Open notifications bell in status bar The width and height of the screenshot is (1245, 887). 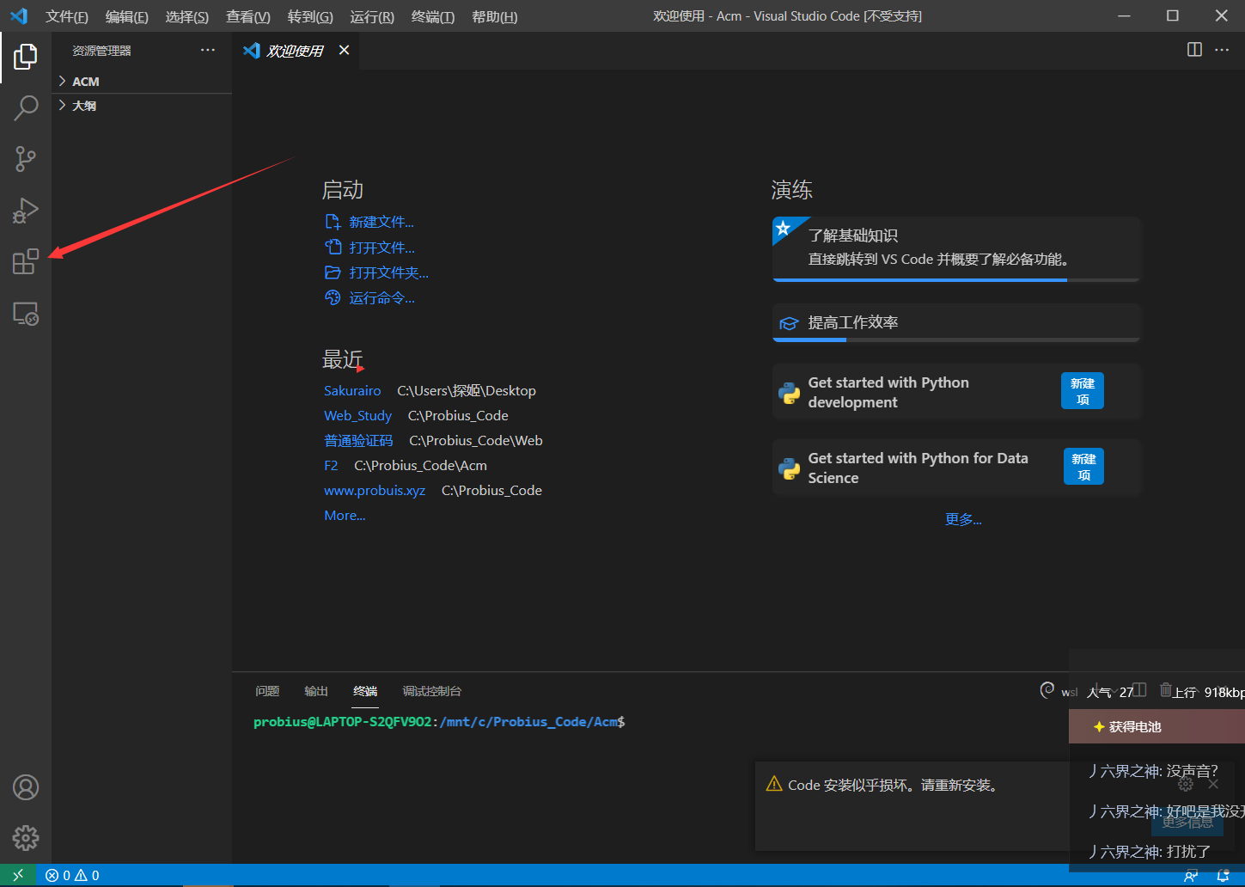[1224, 876]
